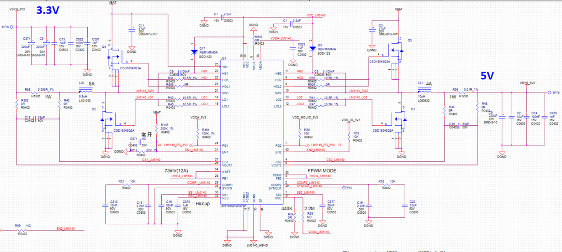
Task: Click the Hiccup annotation text
Action: [x=202, y=204]
